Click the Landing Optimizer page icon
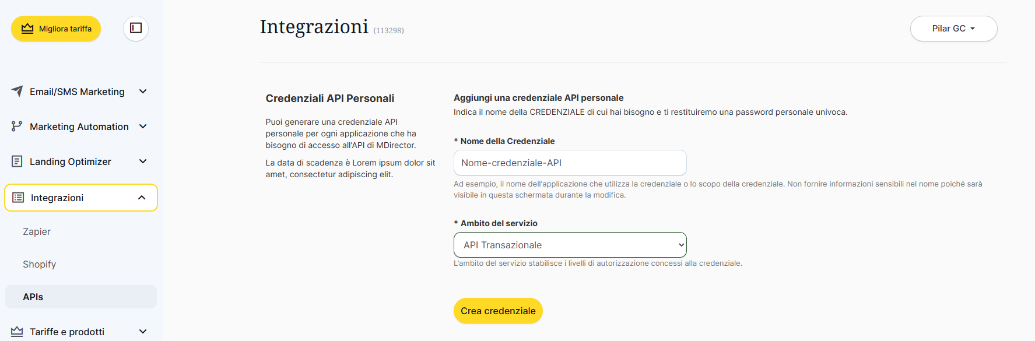The width and height of the screenshot is (1035, 341). (17, 161)
